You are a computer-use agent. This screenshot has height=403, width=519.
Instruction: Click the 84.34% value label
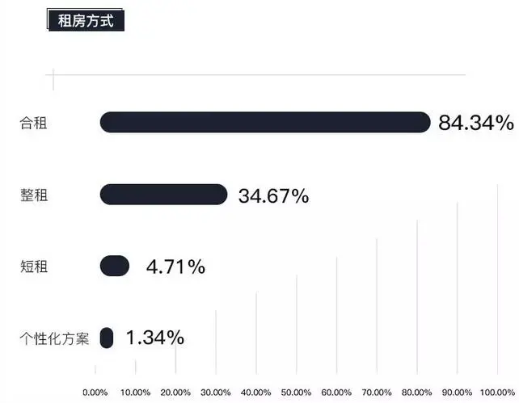pos(476,123)
